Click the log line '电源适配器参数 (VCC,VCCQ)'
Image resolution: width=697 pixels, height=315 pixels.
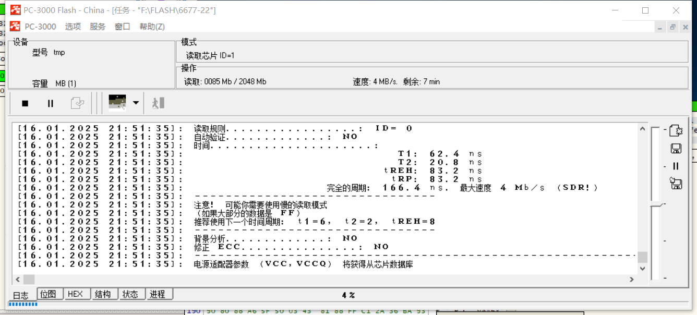point(303,264)
